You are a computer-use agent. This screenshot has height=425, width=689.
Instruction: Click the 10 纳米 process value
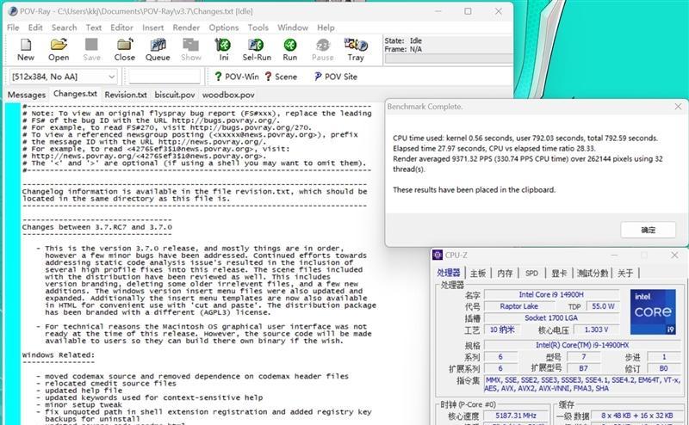(x=502, y=330)
